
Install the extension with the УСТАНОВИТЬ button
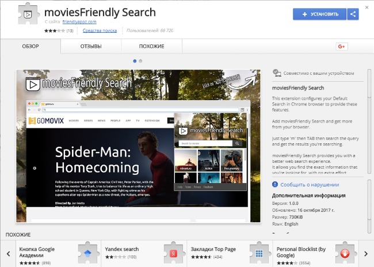319,14
